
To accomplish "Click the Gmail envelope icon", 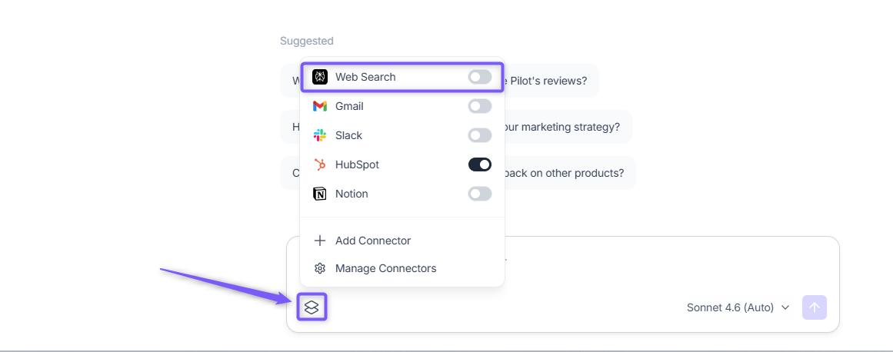I will (x=320, y=106).
